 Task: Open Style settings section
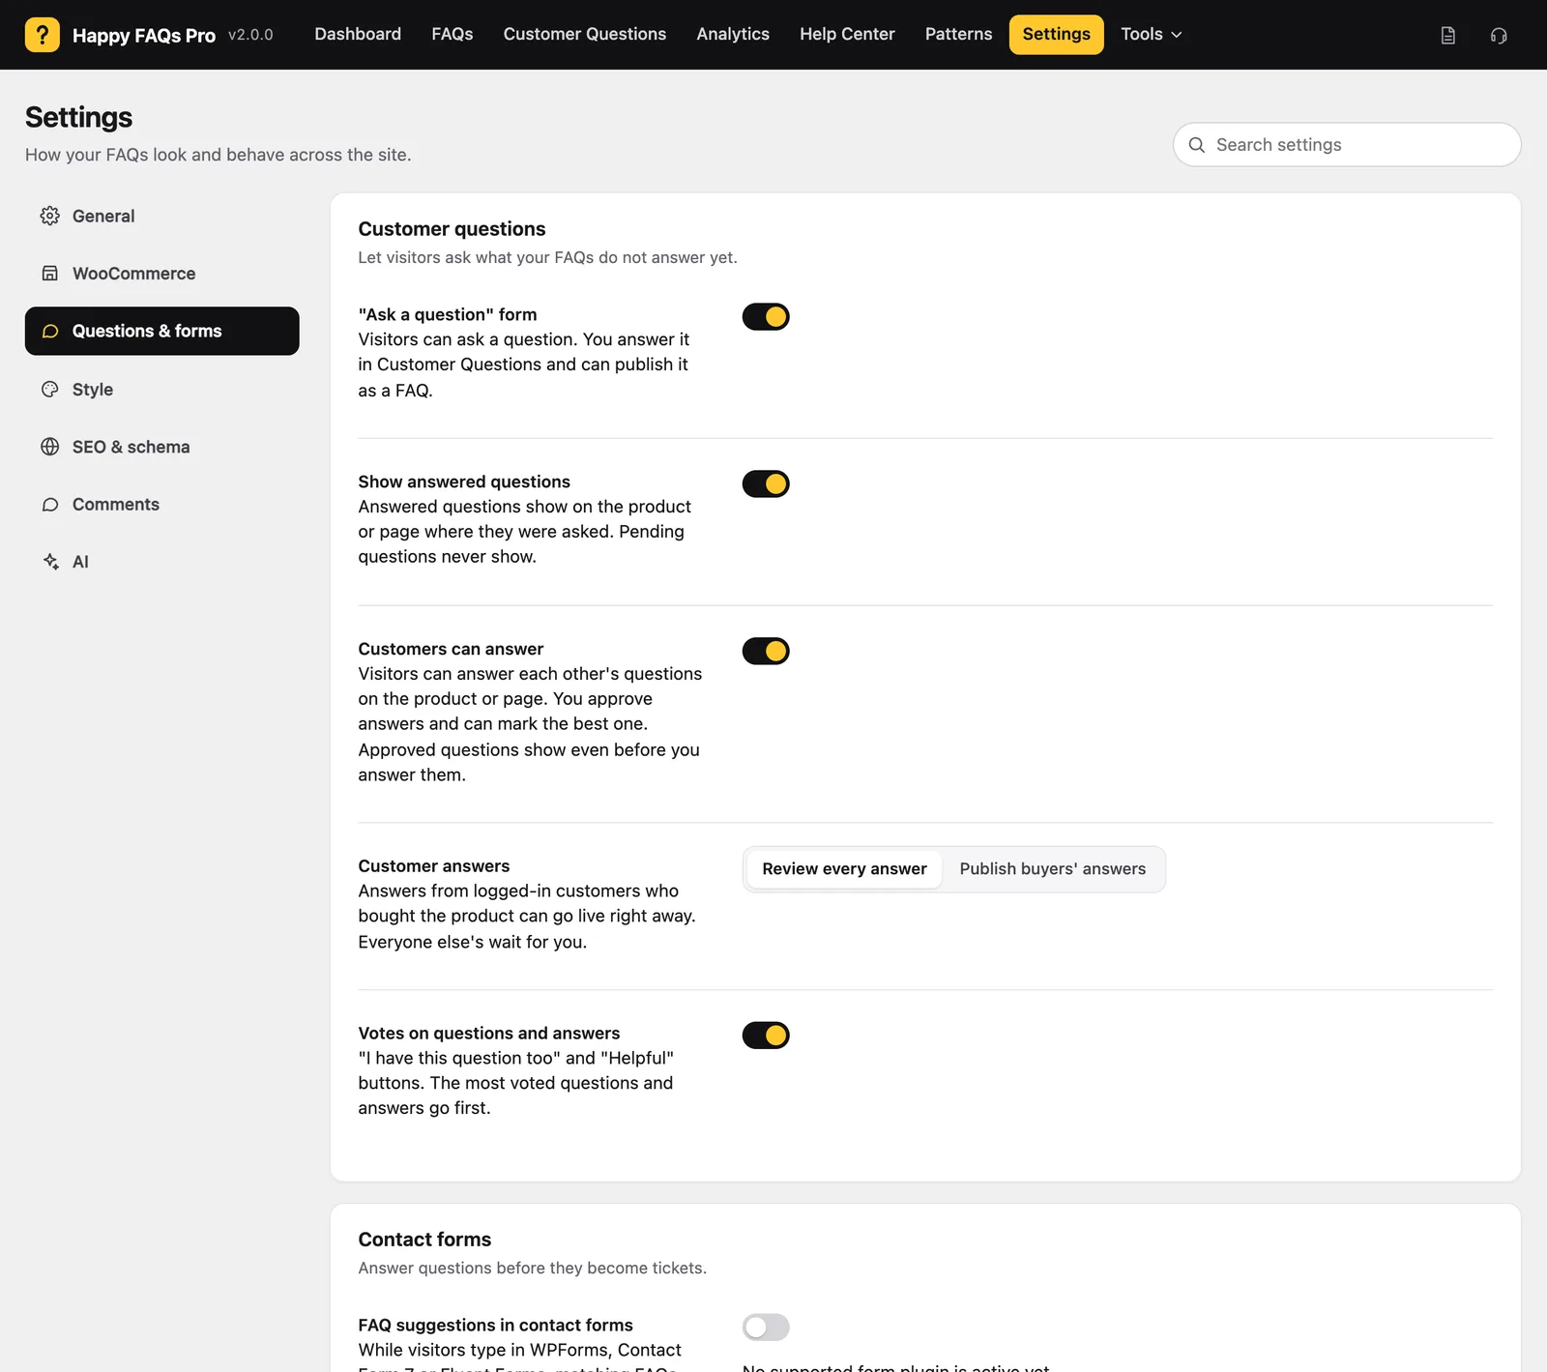tap(162, 390)
